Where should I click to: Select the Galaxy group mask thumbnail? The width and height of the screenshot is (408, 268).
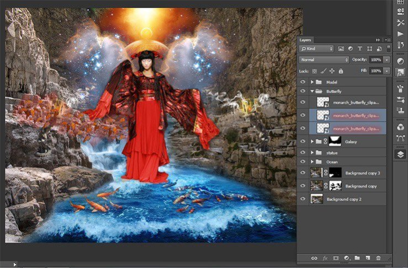click(x=335, y=141)
